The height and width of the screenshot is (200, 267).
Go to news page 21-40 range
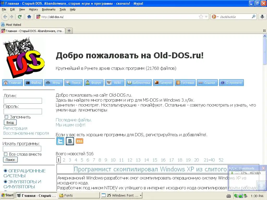[209, 160]
